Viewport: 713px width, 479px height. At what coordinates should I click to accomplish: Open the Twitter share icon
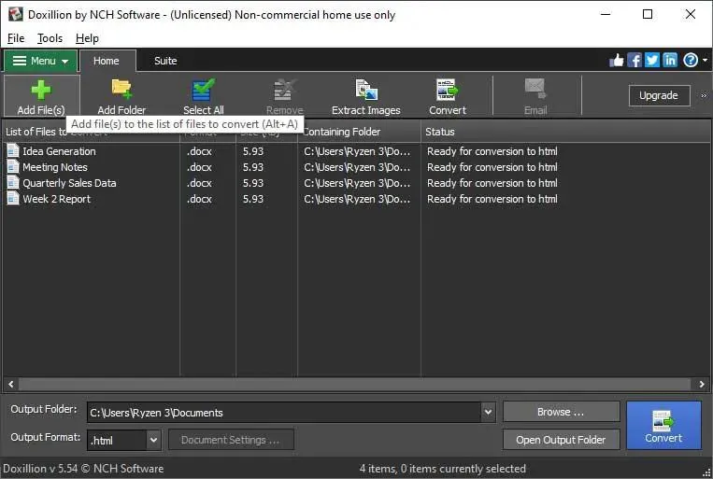tap(652, 61)
